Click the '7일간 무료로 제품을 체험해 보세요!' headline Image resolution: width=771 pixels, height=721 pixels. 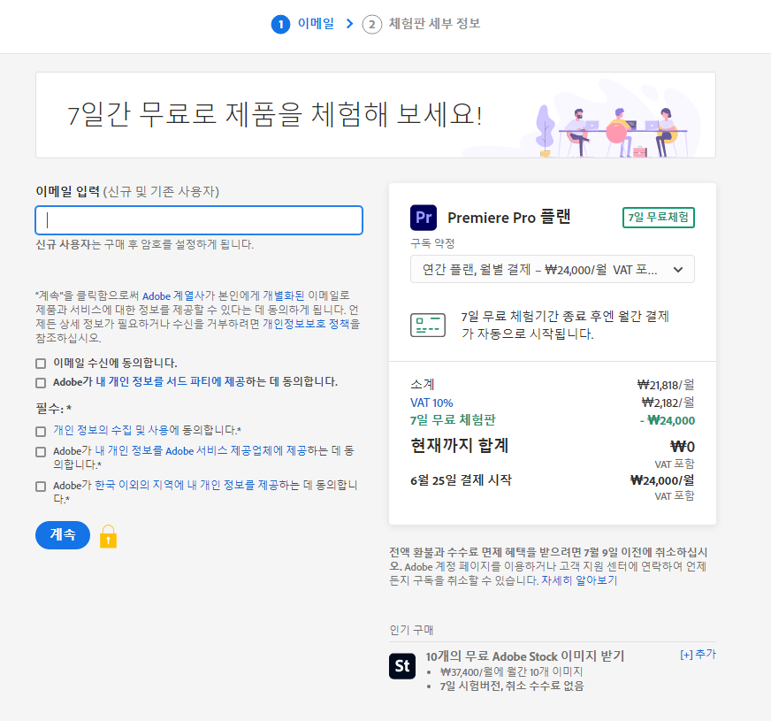(274, 115)
